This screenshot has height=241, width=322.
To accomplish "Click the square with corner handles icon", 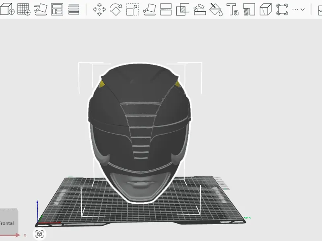I will pos(282,9).
